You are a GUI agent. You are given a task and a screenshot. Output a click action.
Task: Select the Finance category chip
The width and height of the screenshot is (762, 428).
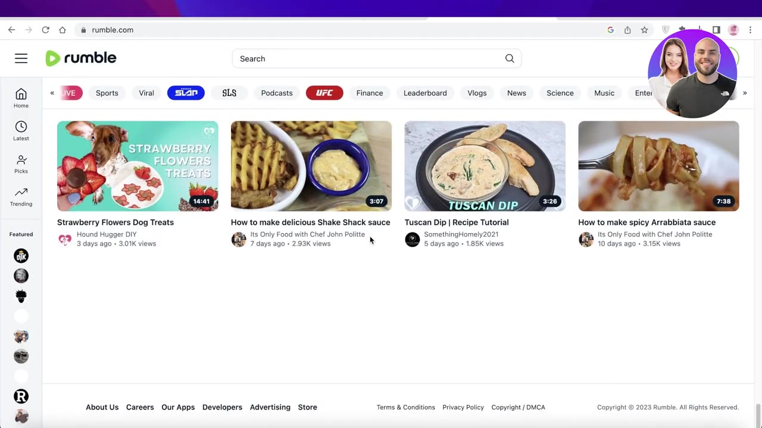click(370, 93)
